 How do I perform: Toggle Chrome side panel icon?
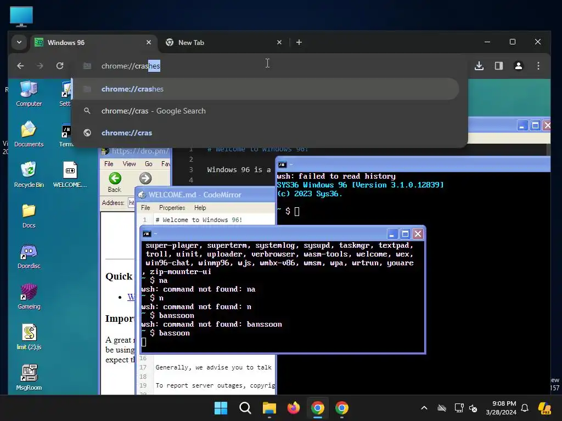coord(499,66)
